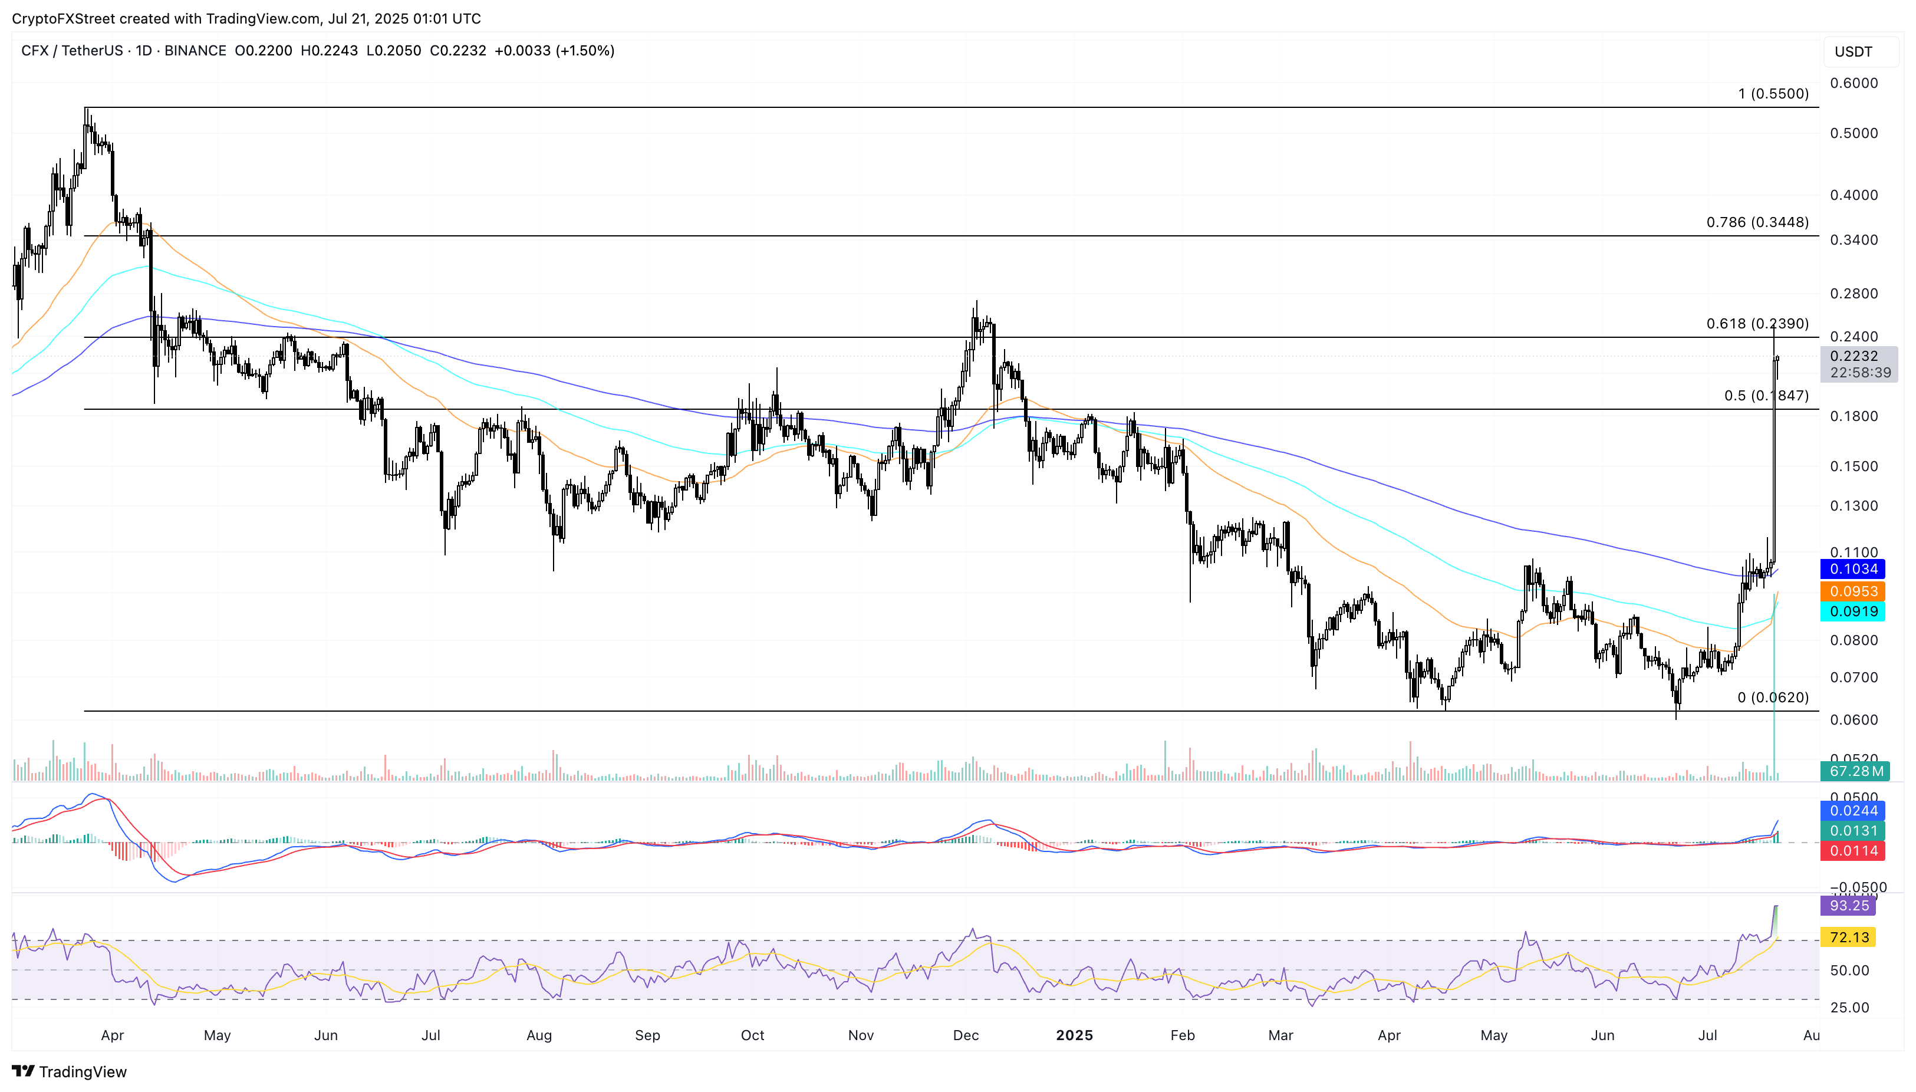Click the 2025 year marker on time axis
This screenshot has width=1916, height=1092.
click(1074, 1035)
